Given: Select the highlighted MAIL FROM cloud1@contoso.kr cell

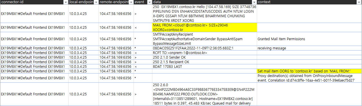Looking at the screenshot, I should (x=204, y=27).
